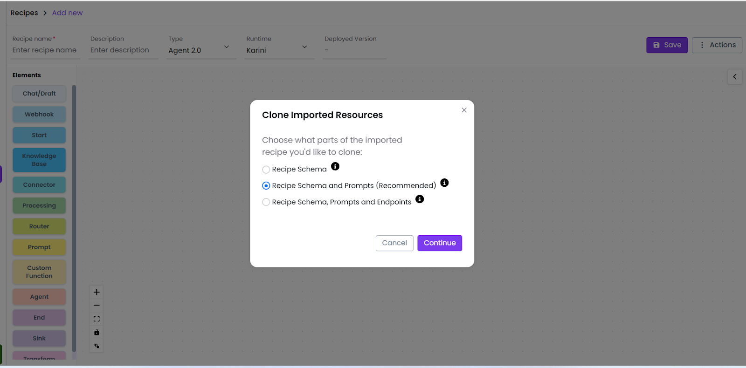
Task: Select Recipe Schema and Prompts (Recommended) option
Action: pyautogui.click(x=266, y=186)
